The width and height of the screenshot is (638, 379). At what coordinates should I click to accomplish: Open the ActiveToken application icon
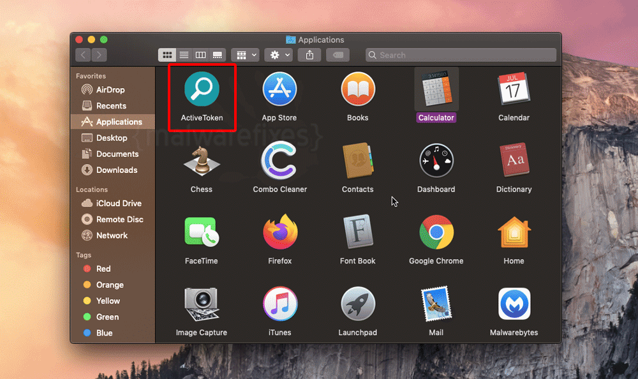click(202, 89)
